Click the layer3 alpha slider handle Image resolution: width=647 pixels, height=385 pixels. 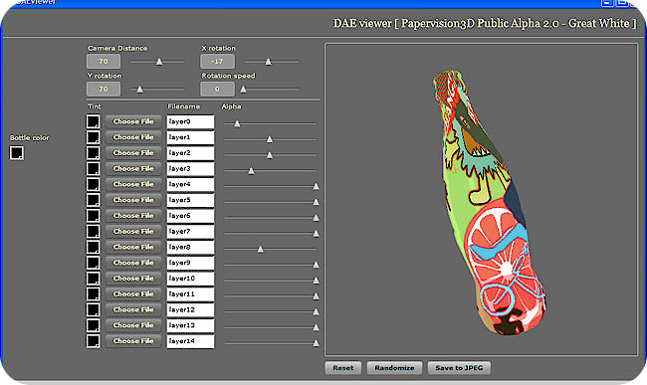(x=251, y=171)
